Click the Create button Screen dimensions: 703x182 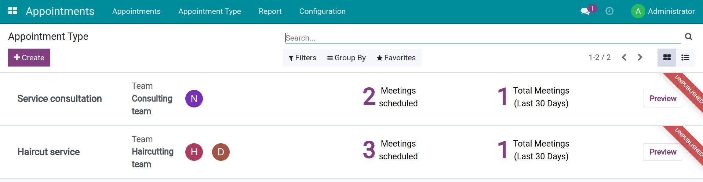click(x=29, y=58)
